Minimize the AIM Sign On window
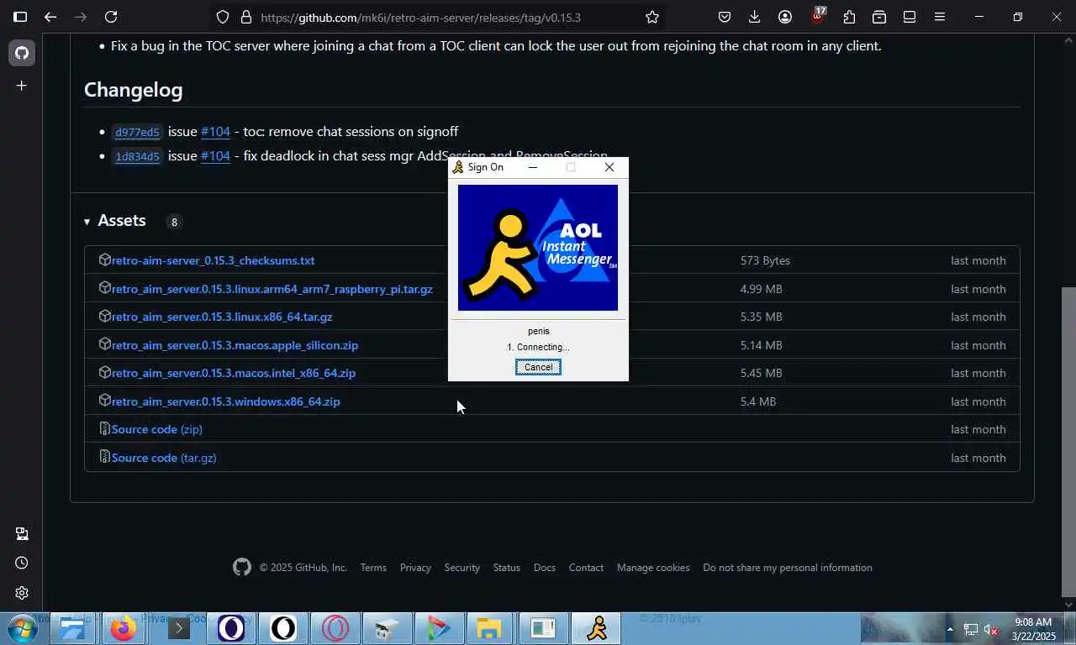The width and height of the screenshot is (1076, 645). coord(532,167)
